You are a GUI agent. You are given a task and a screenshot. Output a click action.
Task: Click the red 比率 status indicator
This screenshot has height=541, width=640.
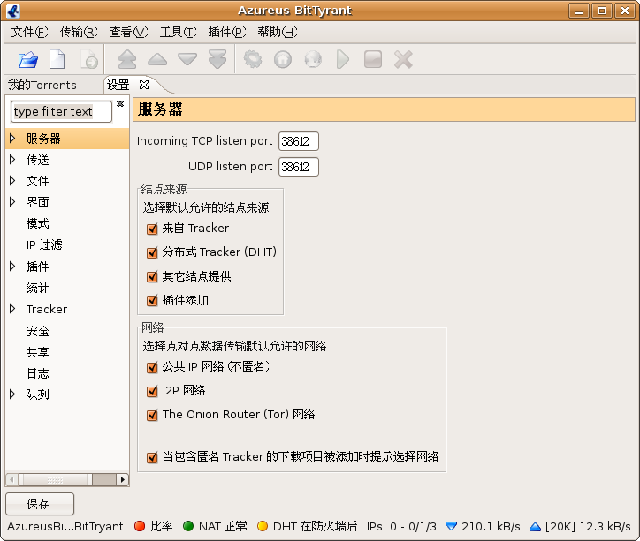(140, 526)
